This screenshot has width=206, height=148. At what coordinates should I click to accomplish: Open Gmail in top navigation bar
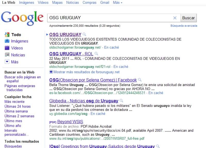[x=105, y=3]
